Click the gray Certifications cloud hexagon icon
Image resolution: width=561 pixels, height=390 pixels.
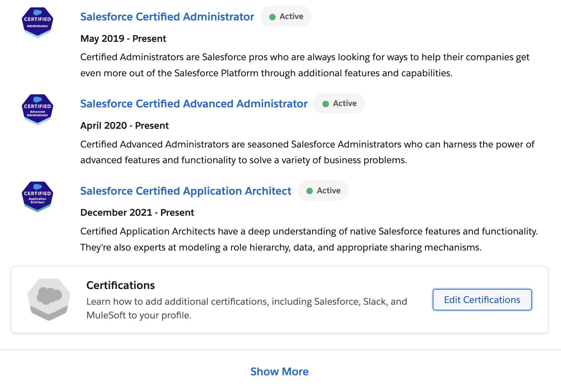click(49, 299)
